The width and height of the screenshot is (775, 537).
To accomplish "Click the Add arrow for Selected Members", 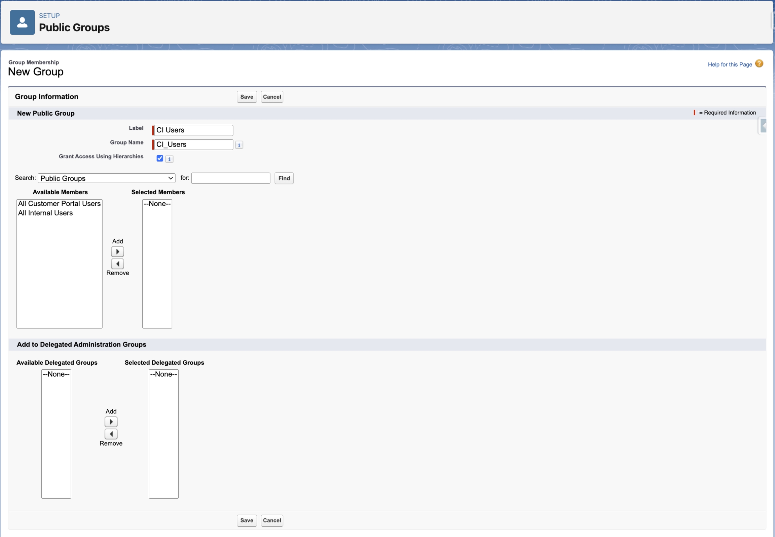I will tap(117, 252).
